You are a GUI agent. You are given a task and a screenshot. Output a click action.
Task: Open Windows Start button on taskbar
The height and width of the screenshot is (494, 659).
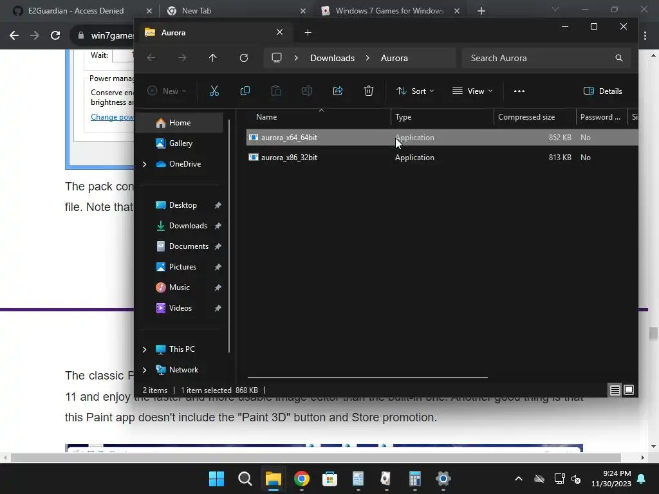click(216, 479)
